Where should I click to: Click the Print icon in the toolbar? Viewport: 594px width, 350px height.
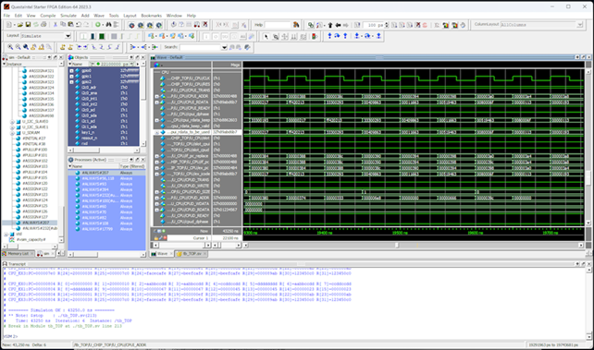coord(43,25)
